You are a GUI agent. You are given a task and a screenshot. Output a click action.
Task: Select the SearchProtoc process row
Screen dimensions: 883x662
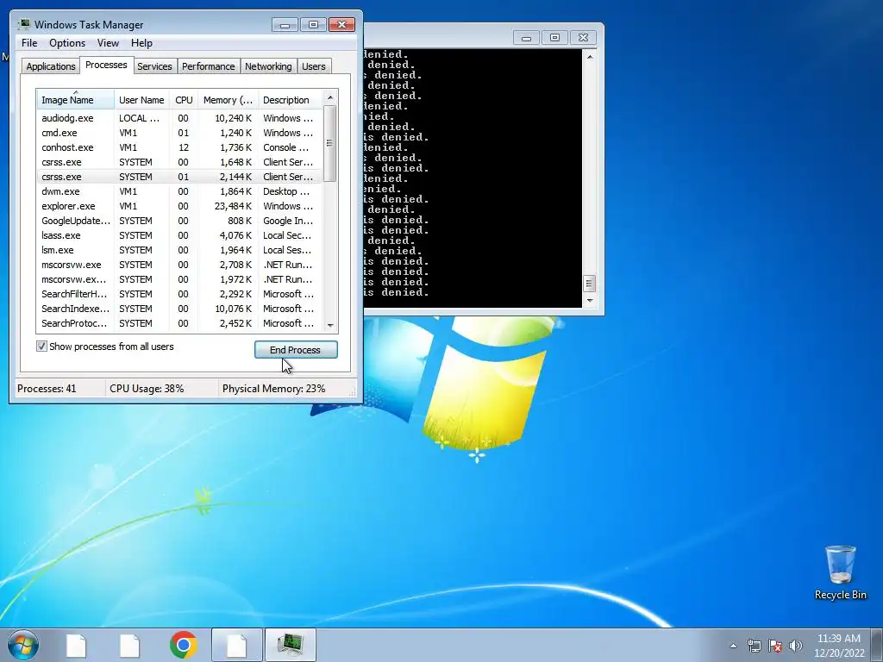tap(179, 323)
